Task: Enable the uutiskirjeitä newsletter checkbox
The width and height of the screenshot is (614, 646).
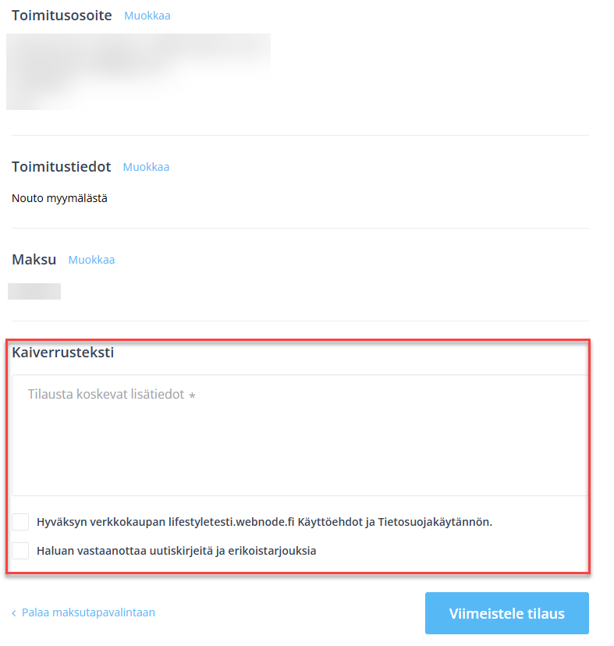Action: click(20, 550)
